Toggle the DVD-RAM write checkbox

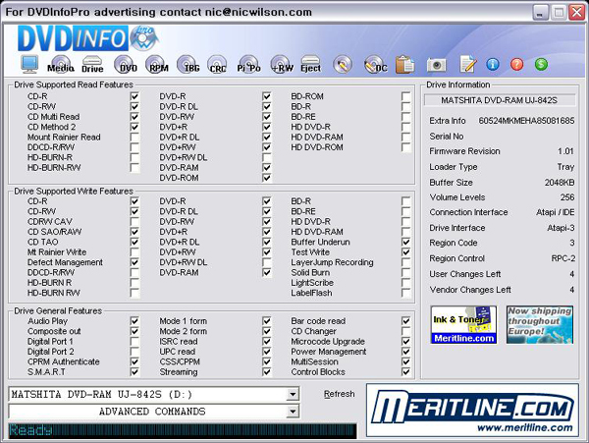pyautogui.click(x=267, y=272)
